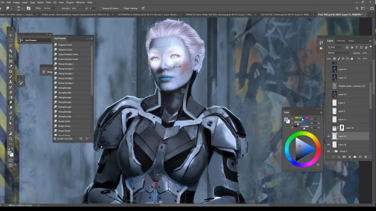
Task: Select the Diagonal Comb preset
Action: (x=65, y=44)
